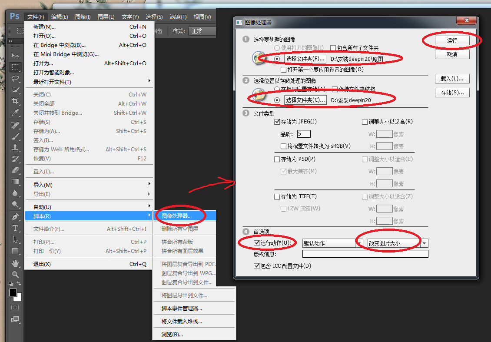Select the Move tool
Image resolution: width=491 pixels, height=342 pixels.
tap(15, 56)
